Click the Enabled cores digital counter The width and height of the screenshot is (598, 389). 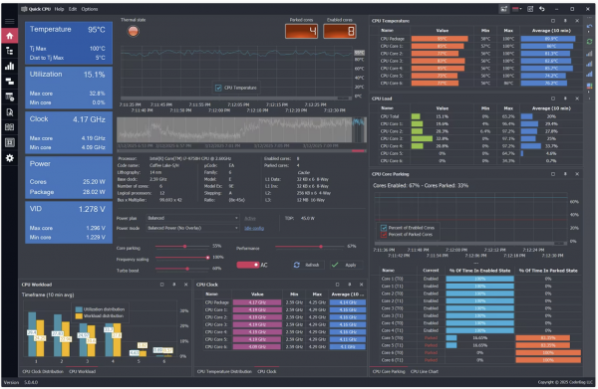click(x=340, y=31)
